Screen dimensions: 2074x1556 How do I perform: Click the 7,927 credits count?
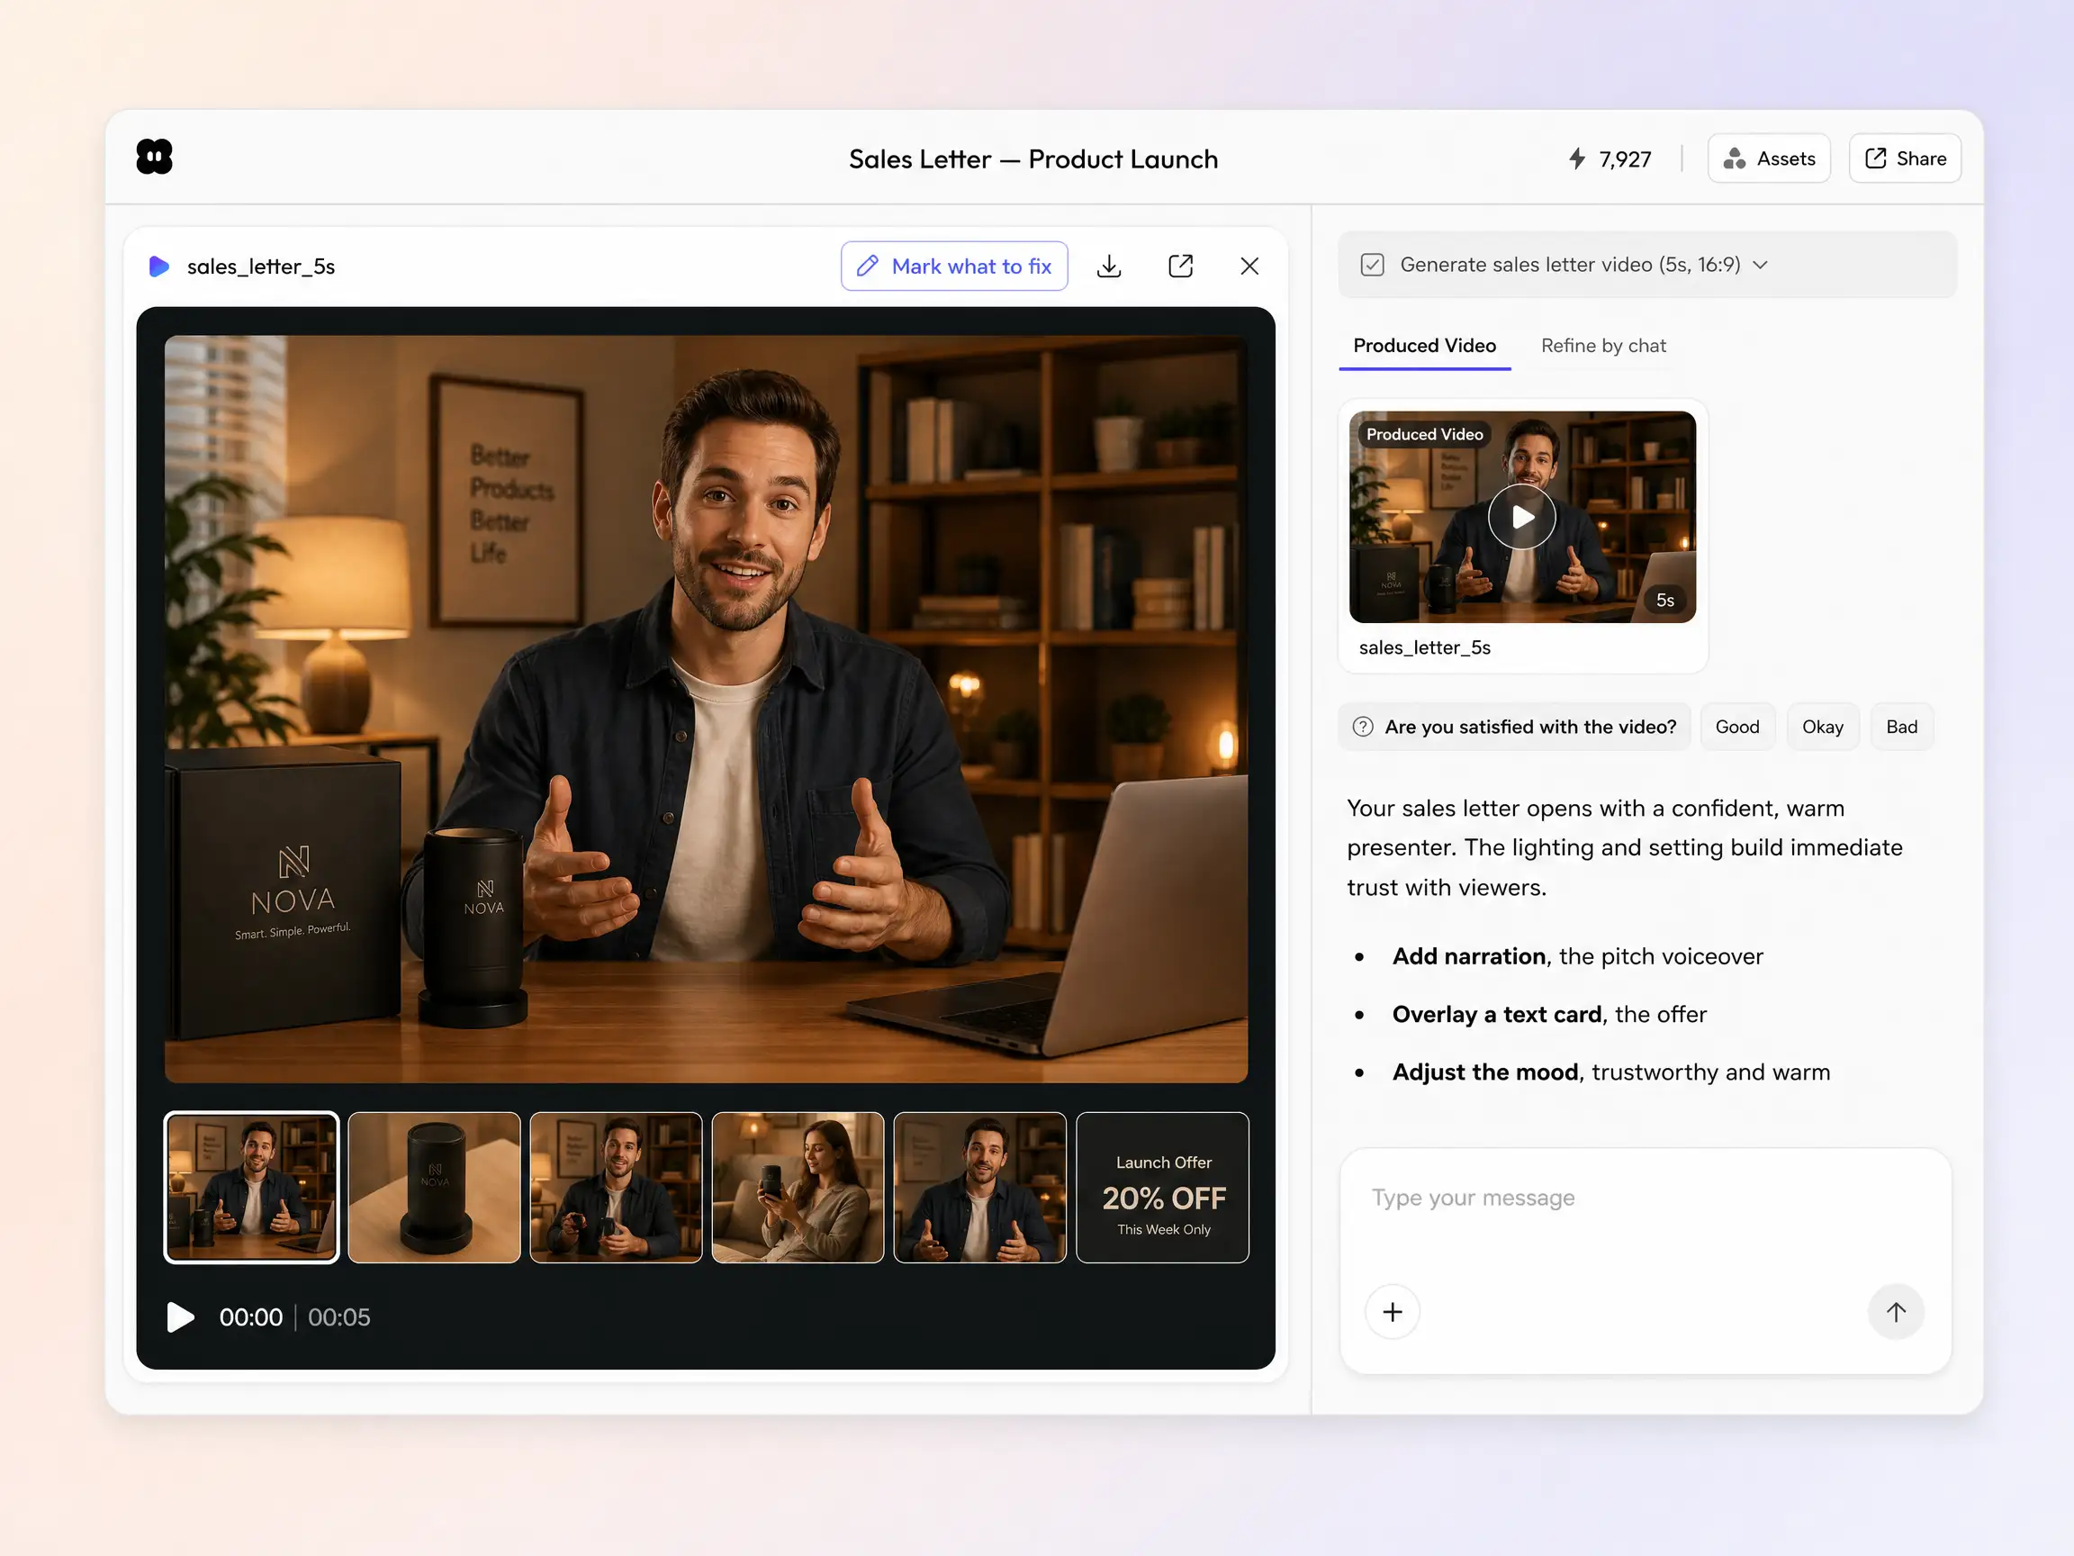pyautogui.click(x=1625, y=159)
